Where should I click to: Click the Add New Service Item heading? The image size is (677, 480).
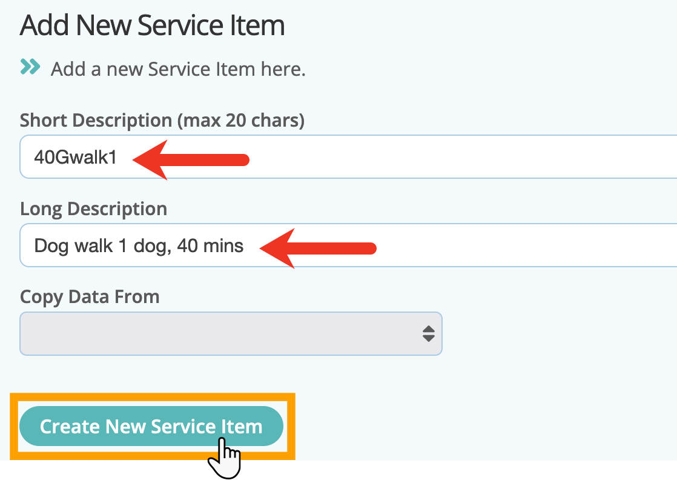coord(152,25)
